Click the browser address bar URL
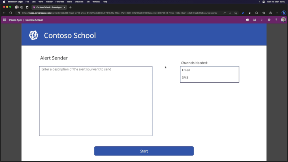 point(119,13)
